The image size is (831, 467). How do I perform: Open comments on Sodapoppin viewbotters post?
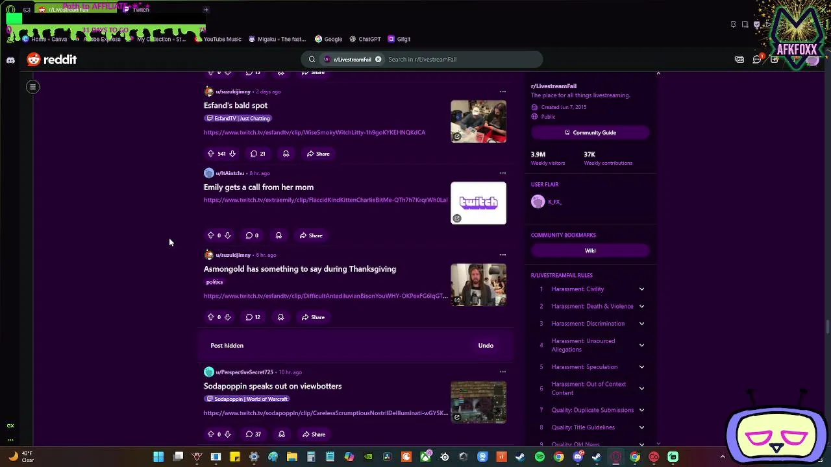pyautogui.click(x=253, y=435)
